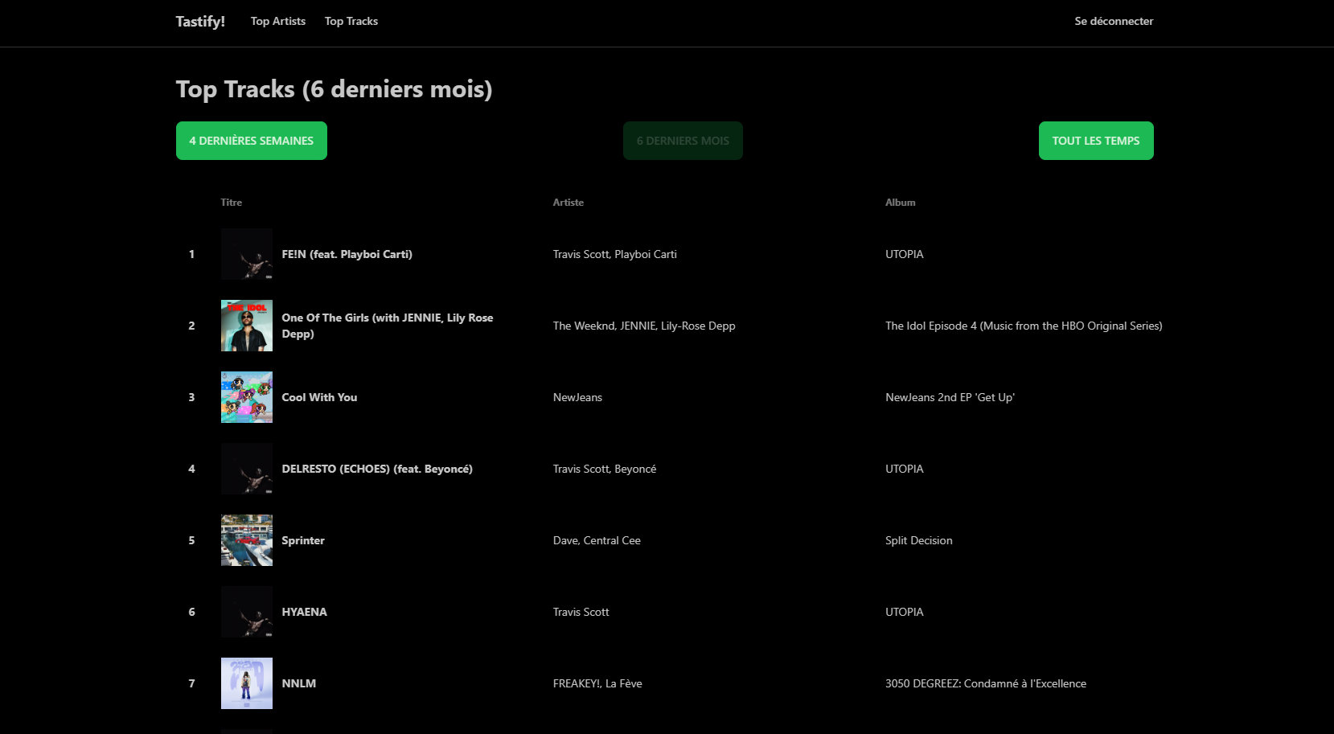
Task: Select the 6 DERNIERS MOIS range
Action: point(683,141)
